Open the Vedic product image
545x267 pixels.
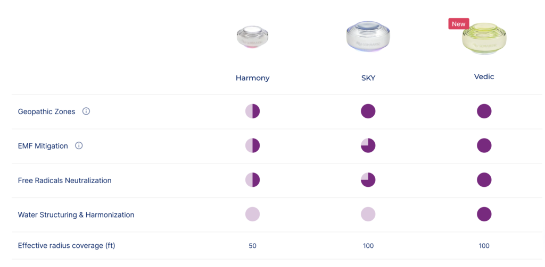pos(484,39)
